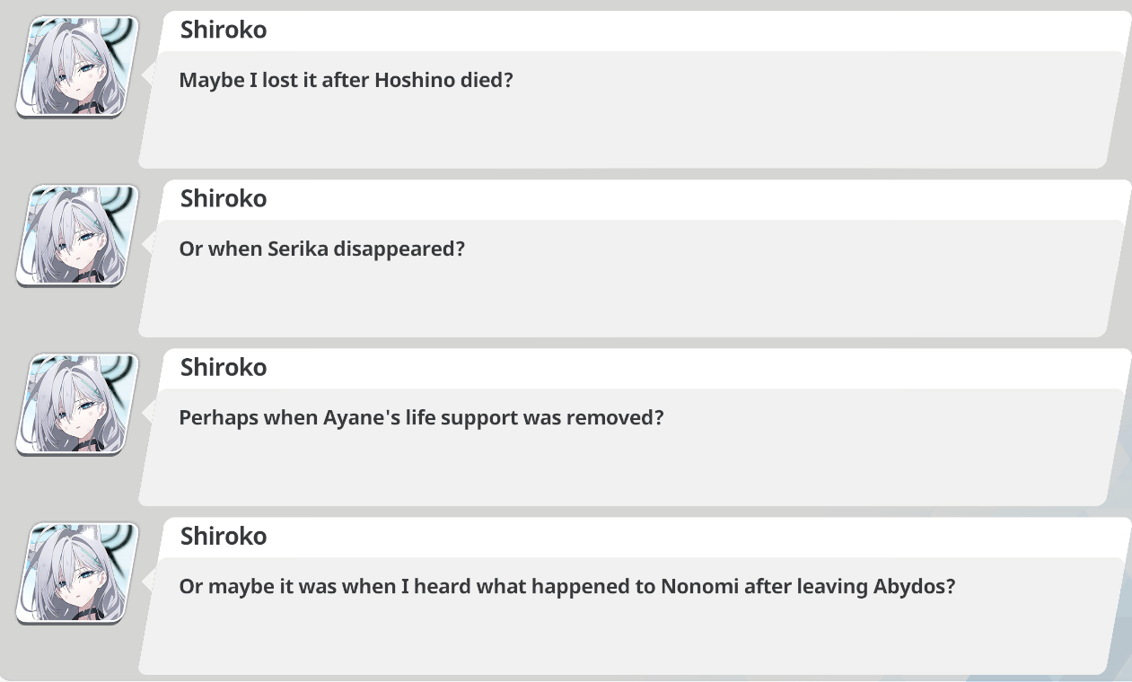
Task: Click the Shiroko name above the first message
Action: click(224, 30)
